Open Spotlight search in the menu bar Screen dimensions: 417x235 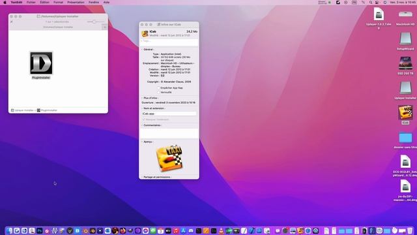point(371,3)
